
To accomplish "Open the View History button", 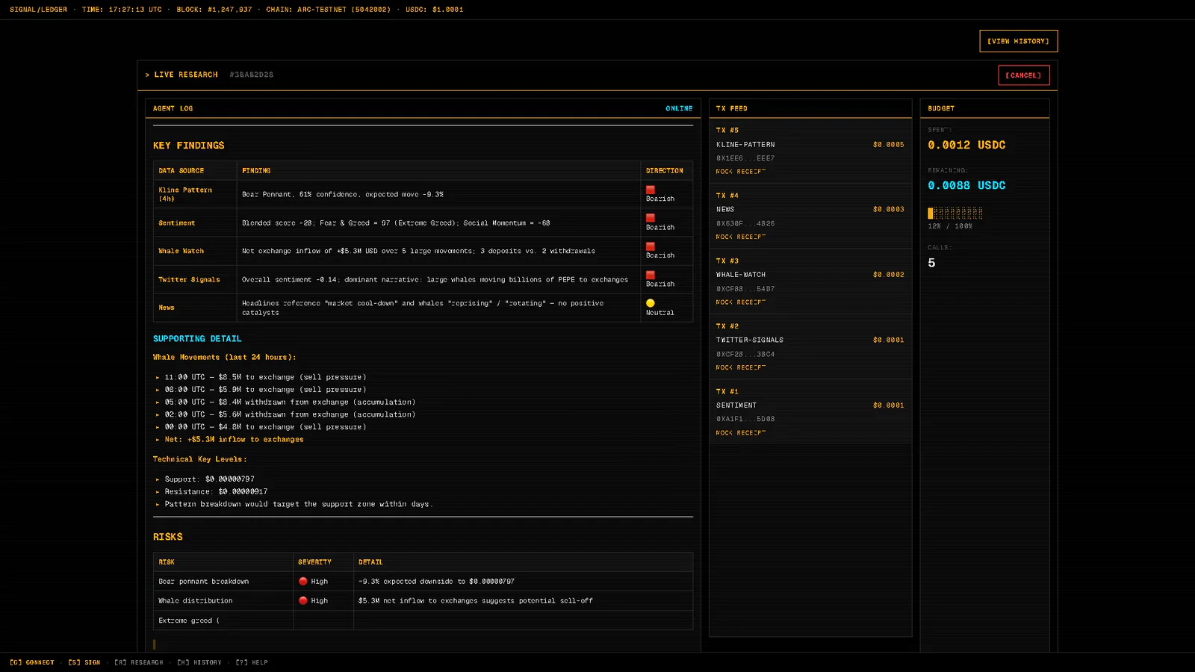I will point(1018,41).
